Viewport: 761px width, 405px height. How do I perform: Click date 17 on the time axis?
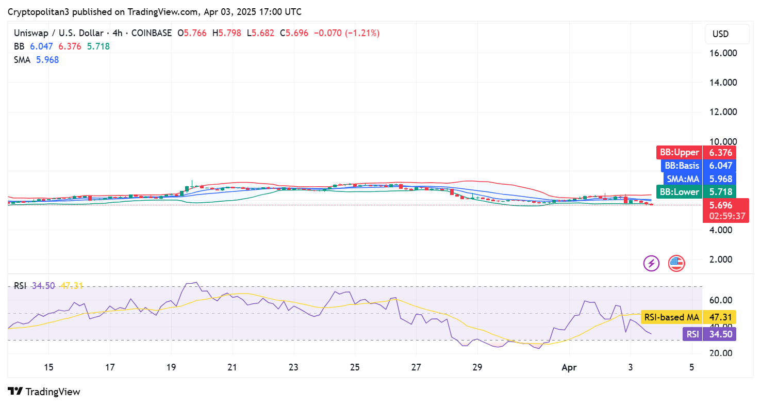point(110,367)
